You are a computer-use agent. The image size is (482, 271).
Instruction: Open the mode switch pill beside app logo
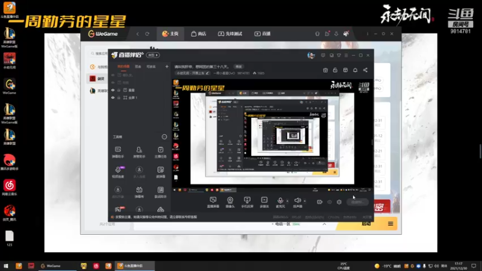coord(153,55)
